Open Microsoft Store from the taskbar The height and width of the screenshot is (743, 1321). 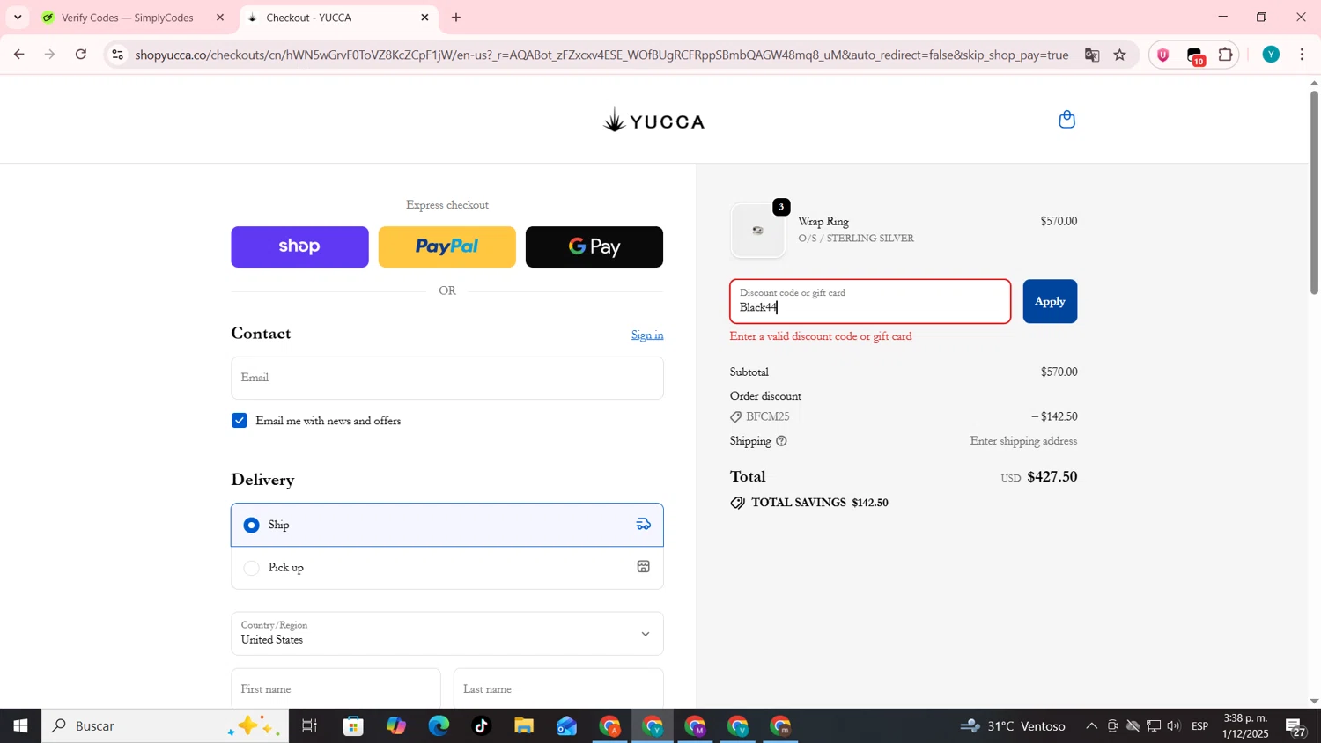tap(354, 726)
